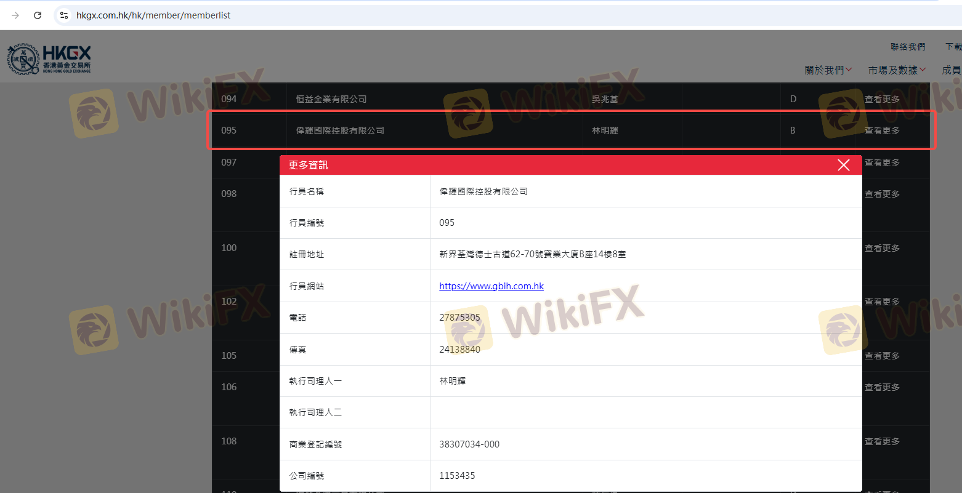Image resolution: width=962 pixels, height=493 pixels.
Task: Open the 聯絡我們 link
Action: [907, 47]
